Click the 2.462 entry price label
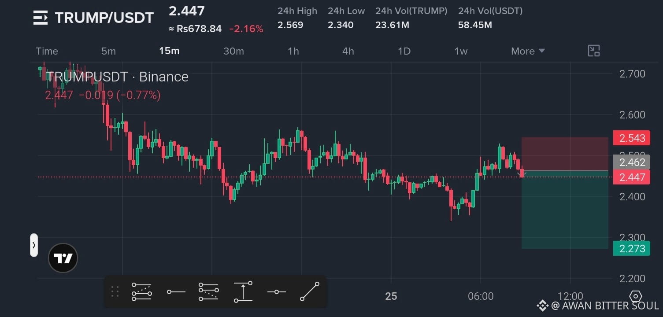The width and height of the screenshot is (663, 317). click(632, 162)
